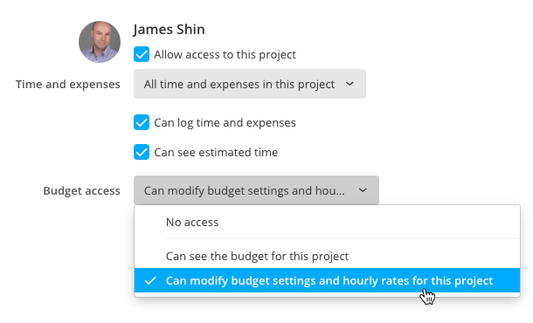Image resolution: width=533 pixels, height=323 pixels.
Task: Click the Can see estimated time label text
Action: [x=216, y=152]
